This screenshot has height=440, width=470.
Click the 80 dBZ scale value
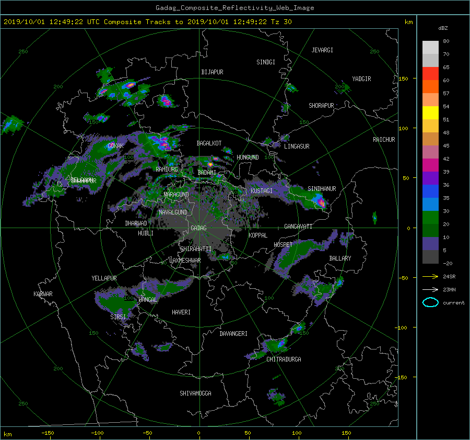446,41
